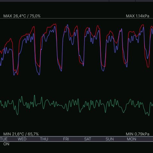Viewport: 153px width, 153px height.
Task: Select the MIN 0.79kPa reading
Action: tap(138, 134)
